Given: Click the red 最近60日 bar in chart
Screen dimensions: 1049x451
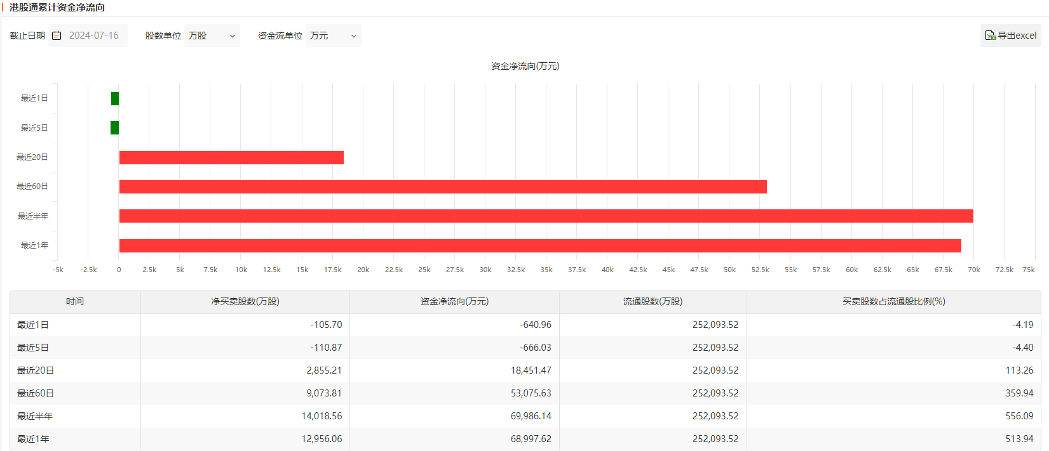Looking at the screenshot, I should (x=443, y=186).
